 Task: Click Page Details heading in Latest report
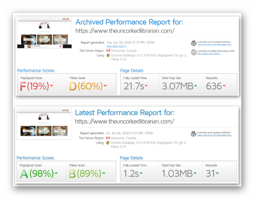tap(131, 158)
